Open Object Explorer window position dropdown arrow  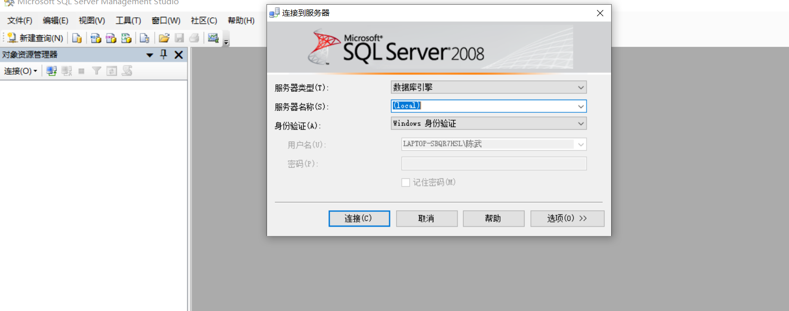[x=150, y=55]
